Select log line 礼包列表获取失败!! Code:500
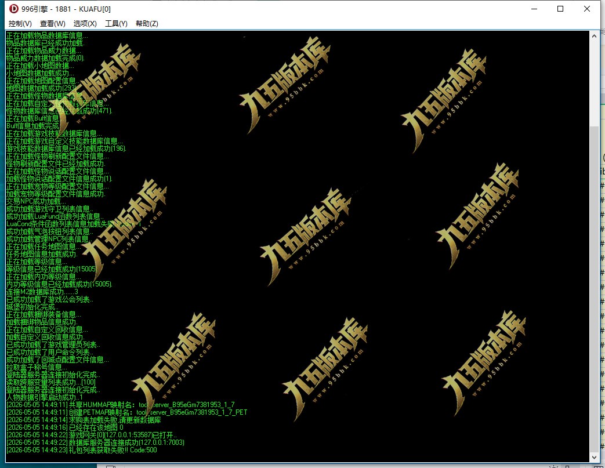The width and height of the screenshot is (605, 468). [82, 450]
